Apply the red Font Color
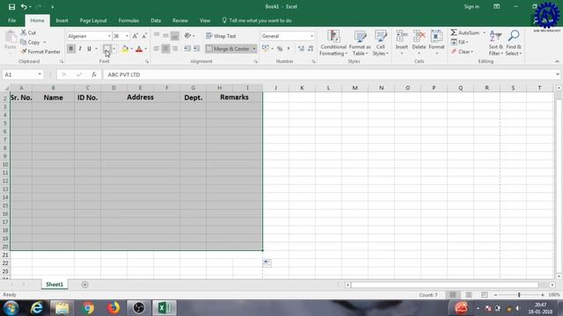Screen dimensions: 563x316 (x=139, y=49)
